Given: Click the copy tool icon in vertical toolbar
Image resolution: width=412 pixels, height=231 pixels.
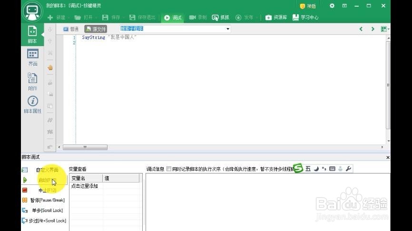Looking at the screenshot, I should pos(50,94).
